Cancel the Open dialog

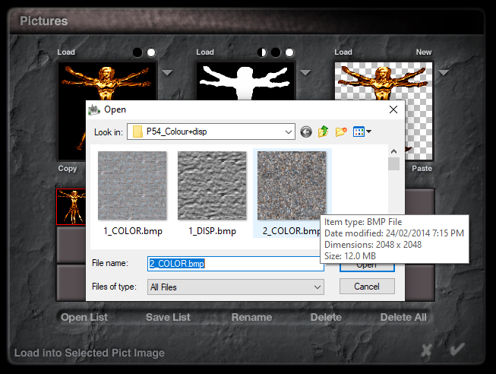coord(367,287)
